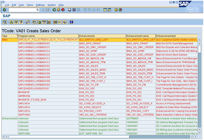Click the Change Layout grid icon
Screen dimensions: 204x140
[55, 22]
